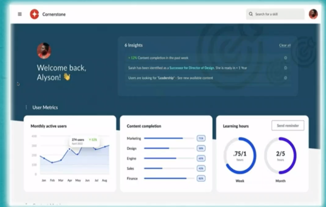Dismiss the Content completion insight
The width and height of the screenshot is (326, 207).
(285, 58)
